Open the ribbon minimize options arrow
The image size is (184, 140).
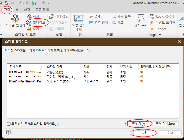click(63, 10)
